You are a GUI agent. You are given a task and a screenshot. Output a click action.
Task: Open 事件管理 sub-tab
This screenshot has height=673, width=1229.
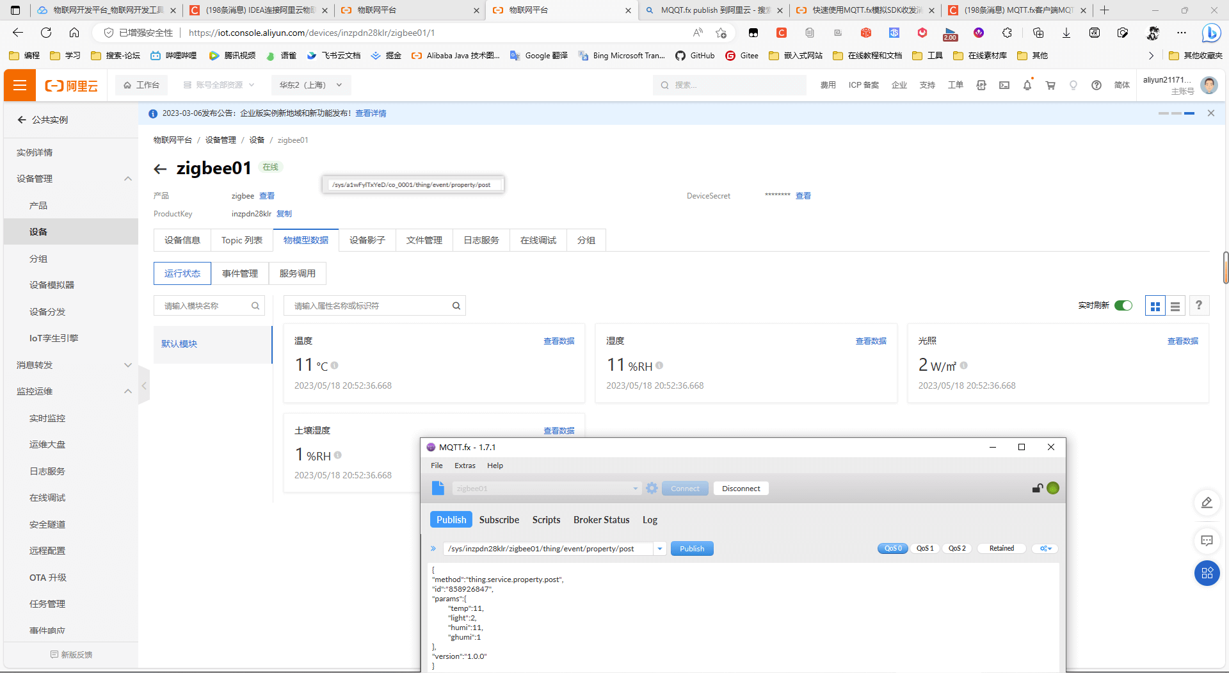(x=240, y=273)
